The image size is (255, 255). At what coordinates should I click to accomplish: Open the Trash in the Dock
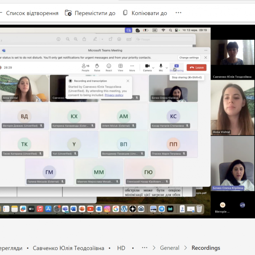tap(199, 209)
